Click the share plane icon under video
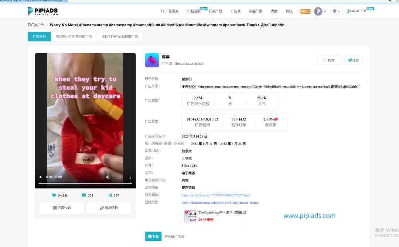399x247 pixels. pyautogui.click(x=110, y=195)
